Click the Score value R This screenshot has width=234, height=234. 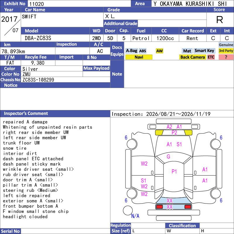click(220, 20)
